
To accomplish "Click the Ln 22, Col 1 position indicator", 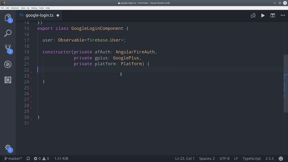I will point(184,158).
